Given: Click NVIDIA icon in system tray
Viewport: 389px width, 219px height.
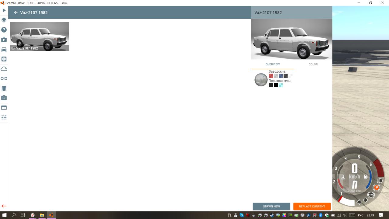Looking at the screenshot, I should click(x=290, y=215).
